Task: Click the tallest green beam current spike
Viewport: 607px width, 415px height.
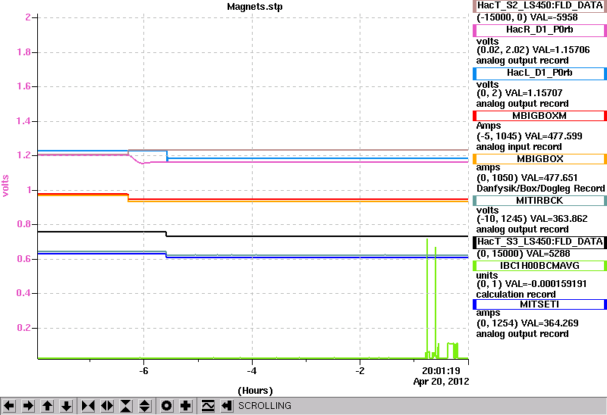Action: [x=427, y=298]
